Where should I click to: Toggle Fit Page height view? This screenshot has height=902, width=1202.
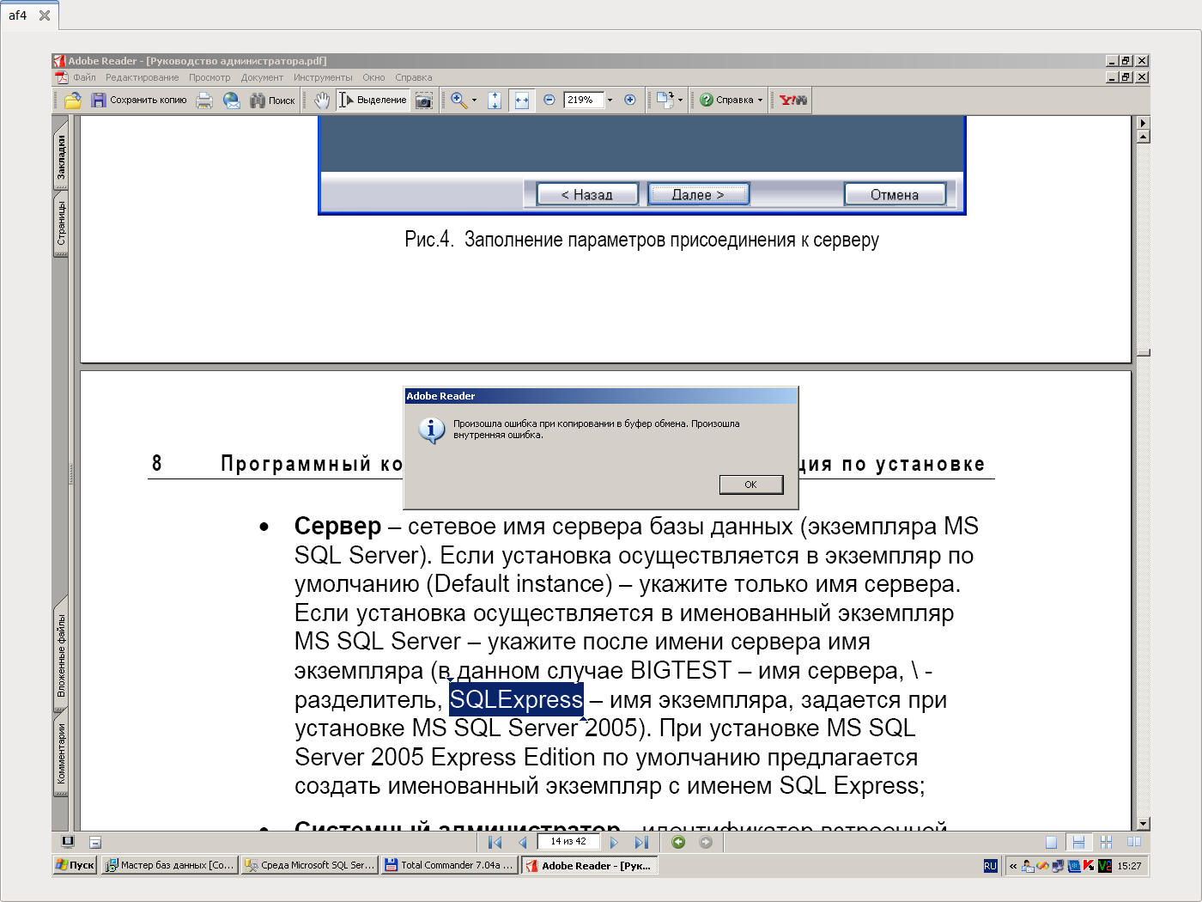click(495, 101)
